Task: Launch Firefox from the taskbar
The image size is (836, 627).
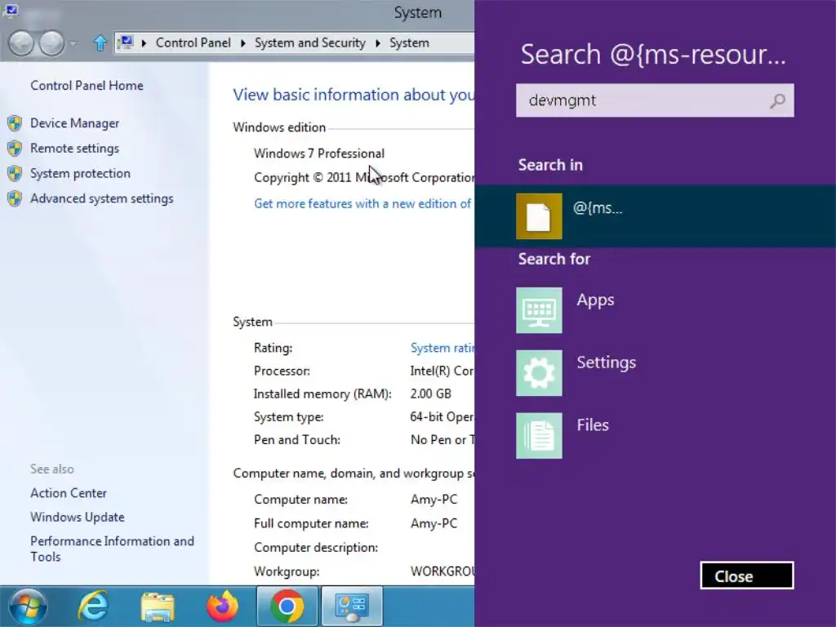Action: pos(222,607)
